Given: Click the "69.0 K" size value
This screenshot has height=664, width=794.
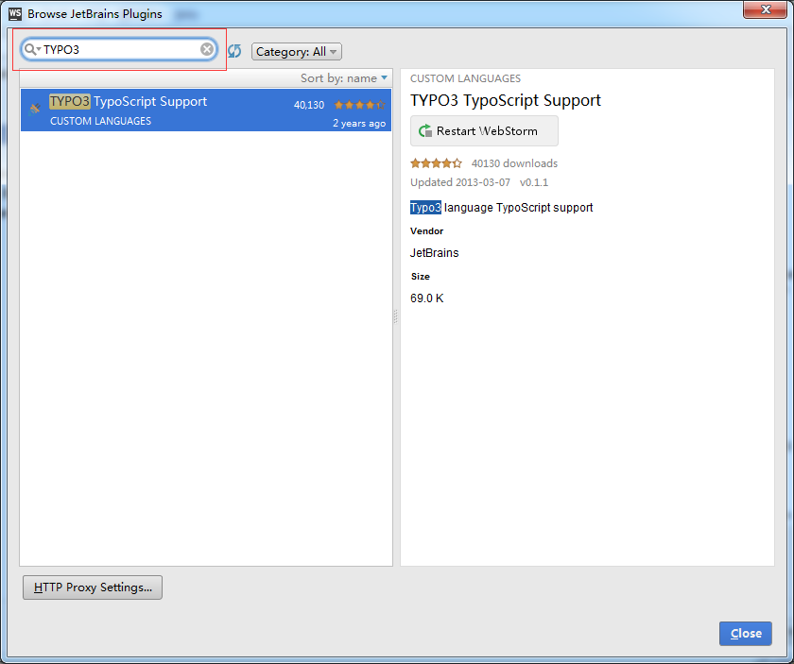Looking at the screenshot, I should tap(427, 298).
